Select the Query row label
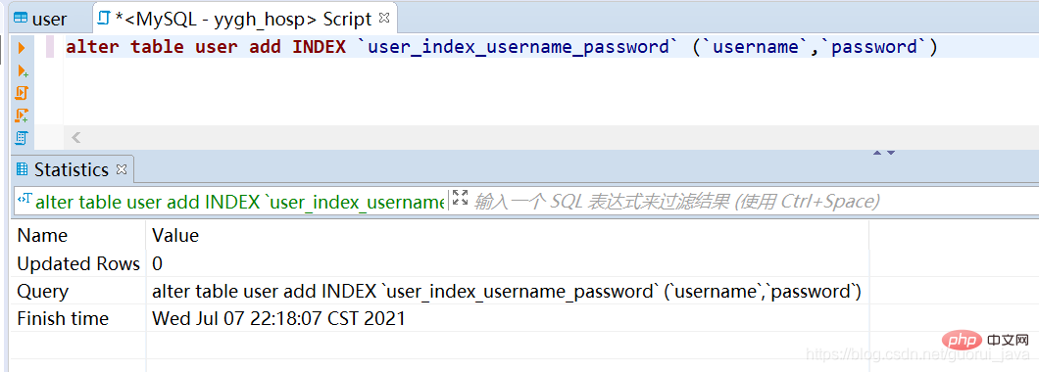1039x372 pixels. (42, 292)
